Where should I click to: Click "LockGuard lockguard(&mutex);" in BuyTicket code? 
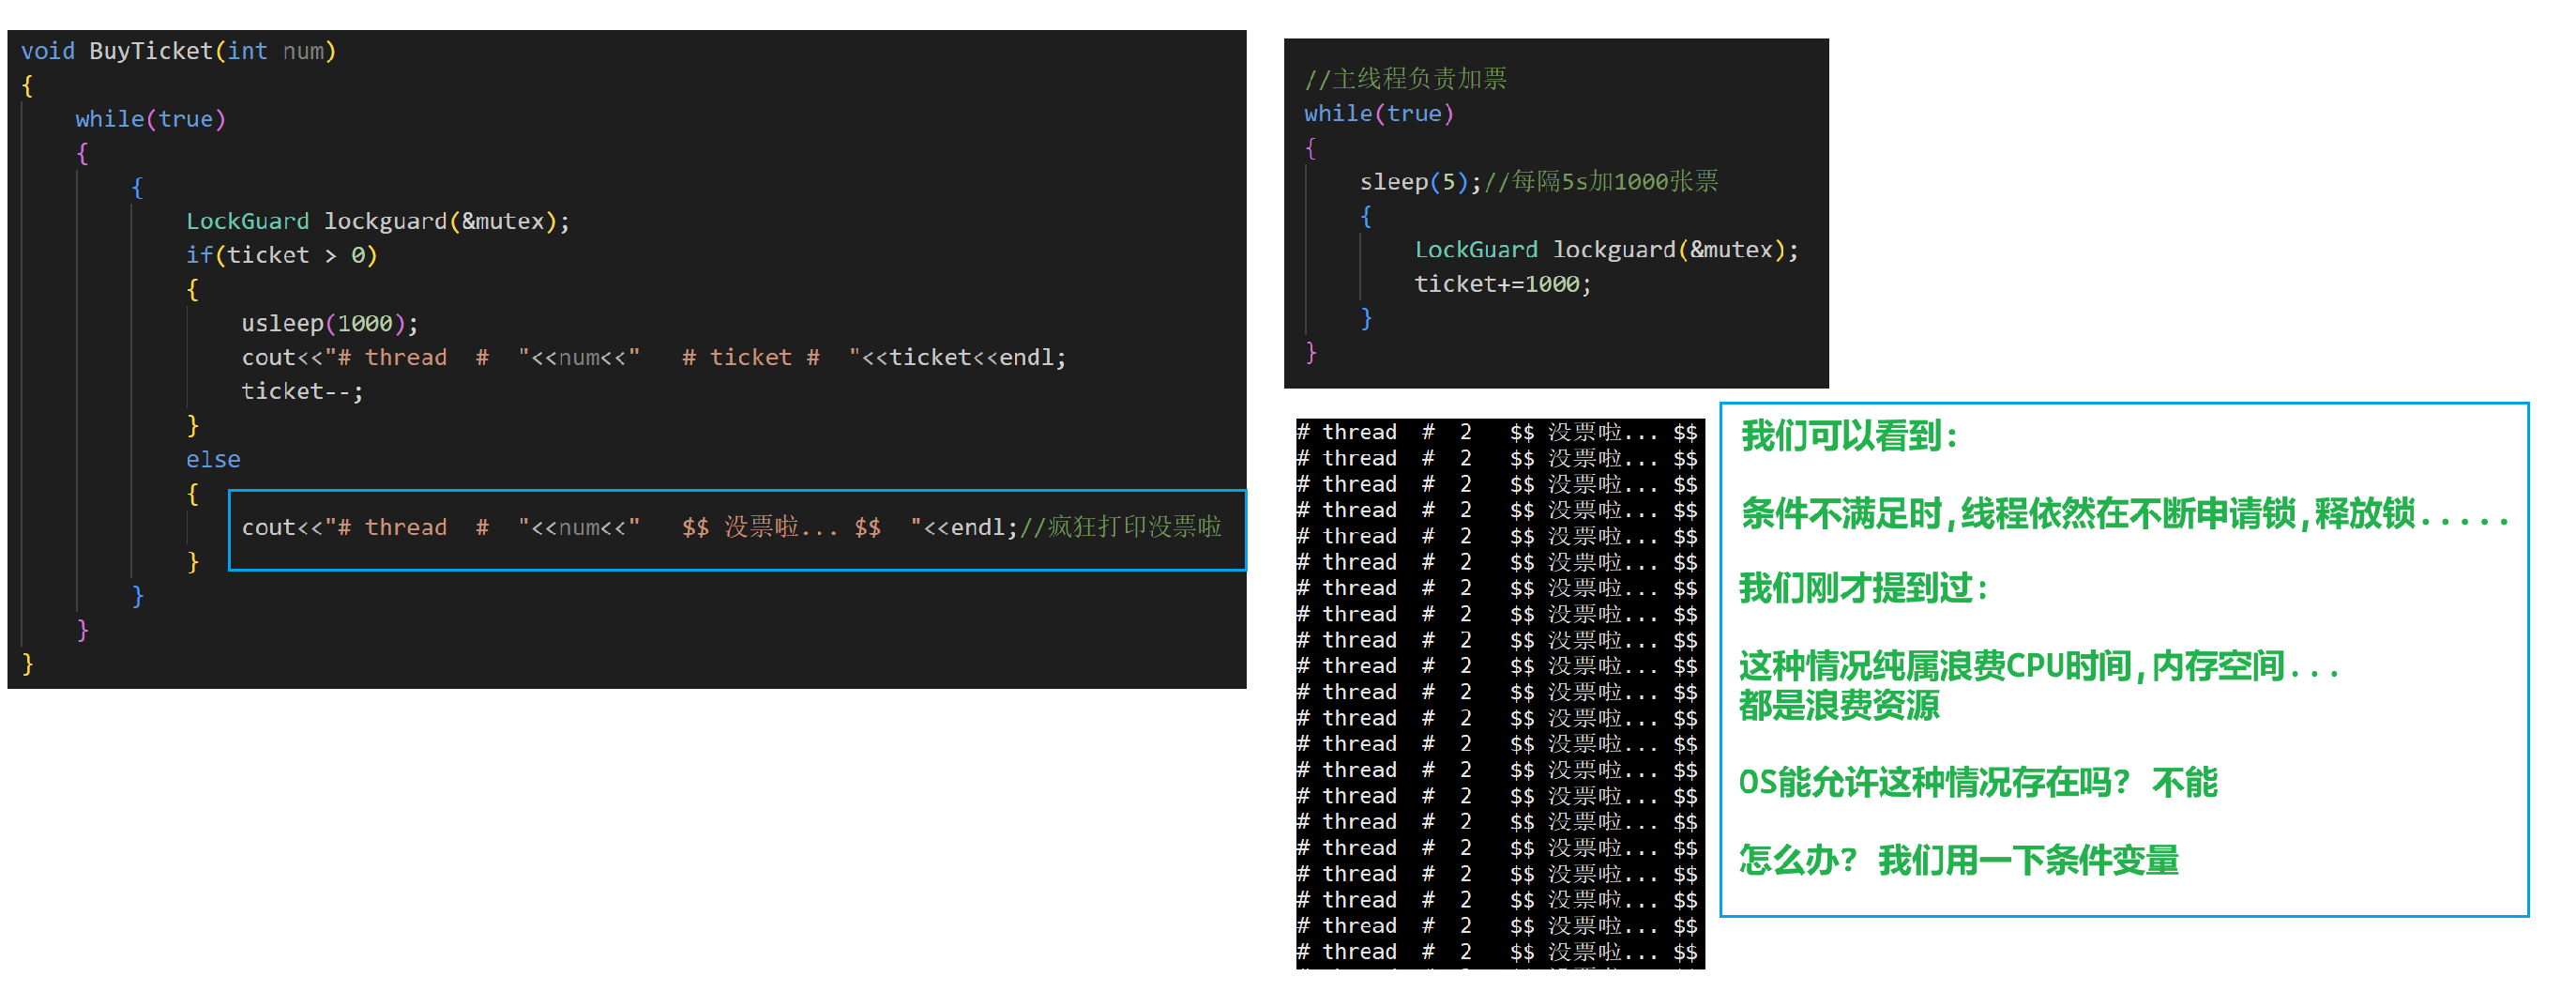tap(378, 221)
